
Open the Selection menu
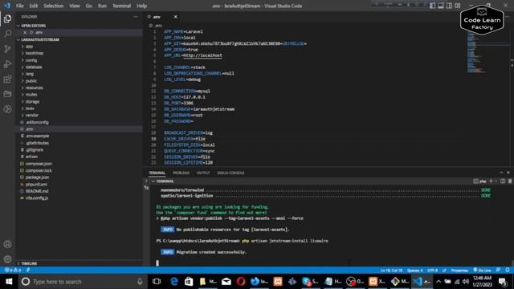pos(54,6)
